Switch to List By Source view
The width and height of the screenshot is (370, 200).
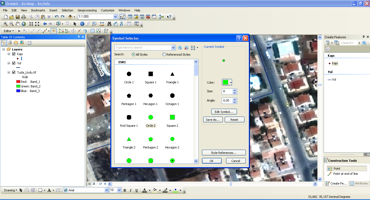10,43
